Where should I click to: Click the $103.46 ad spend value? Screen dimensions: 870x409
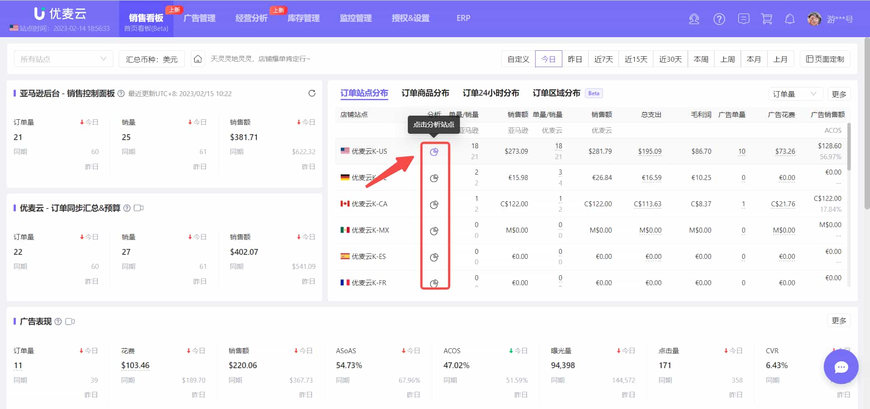(x=135, y=365)
